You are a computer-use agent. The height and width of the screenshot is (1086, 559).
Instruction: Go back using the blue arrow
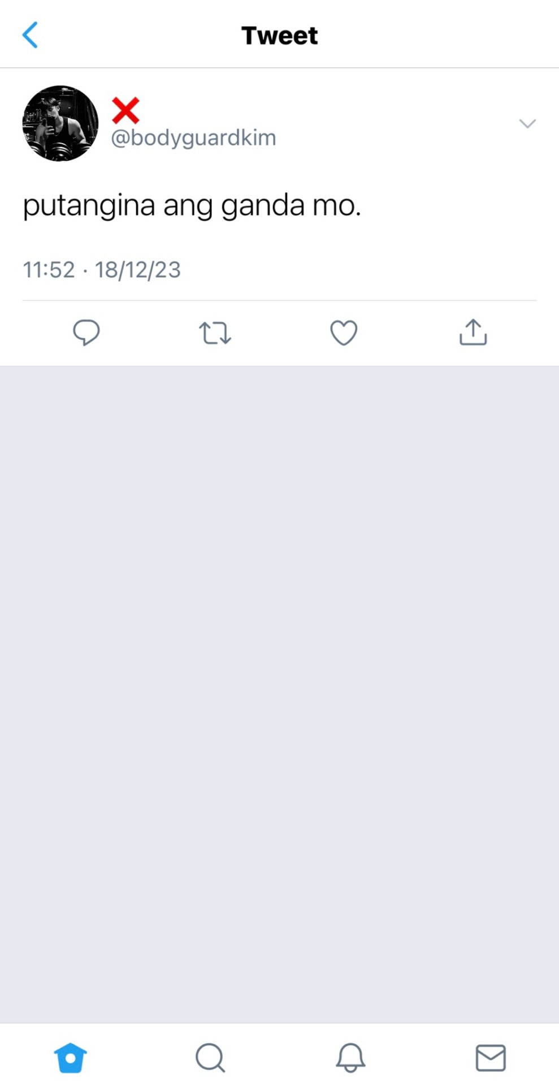coord(30,35)
